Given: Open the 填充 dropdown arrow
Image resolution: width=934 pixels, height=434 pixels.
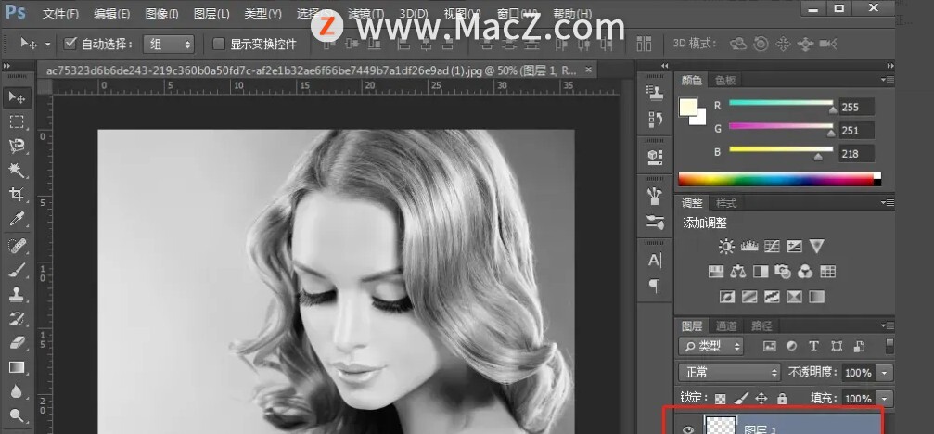Looking at the screenshot, I should tap(884, 398).
